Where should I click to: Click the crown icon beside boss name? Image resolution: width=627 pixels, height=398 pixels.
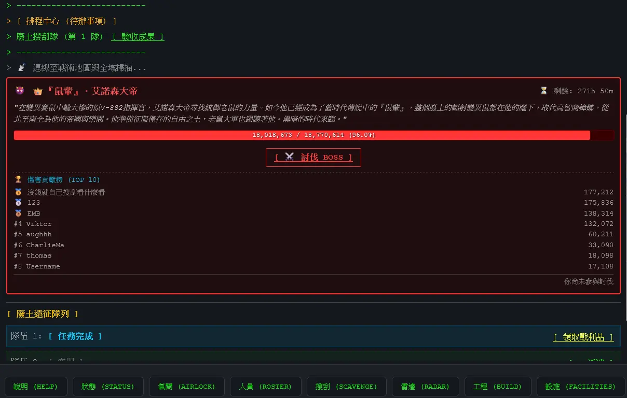click(38, 91)
